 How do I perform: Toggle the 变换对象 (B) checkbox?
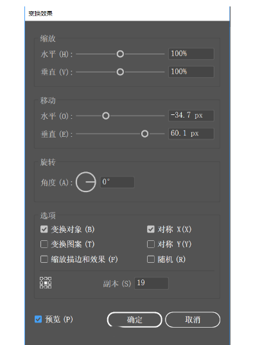44,229
